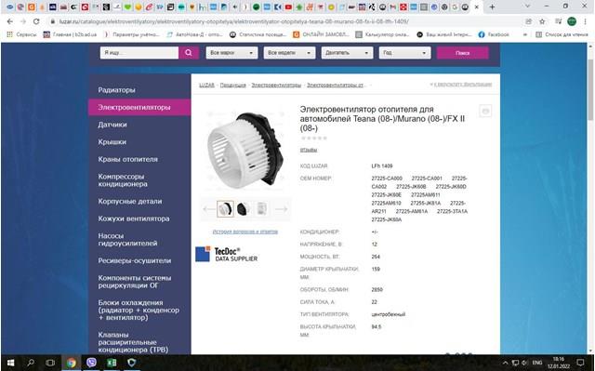This screenshot has height=371, width=595.
Task: Click the five-star rating under title
Action: click(314, 139)
